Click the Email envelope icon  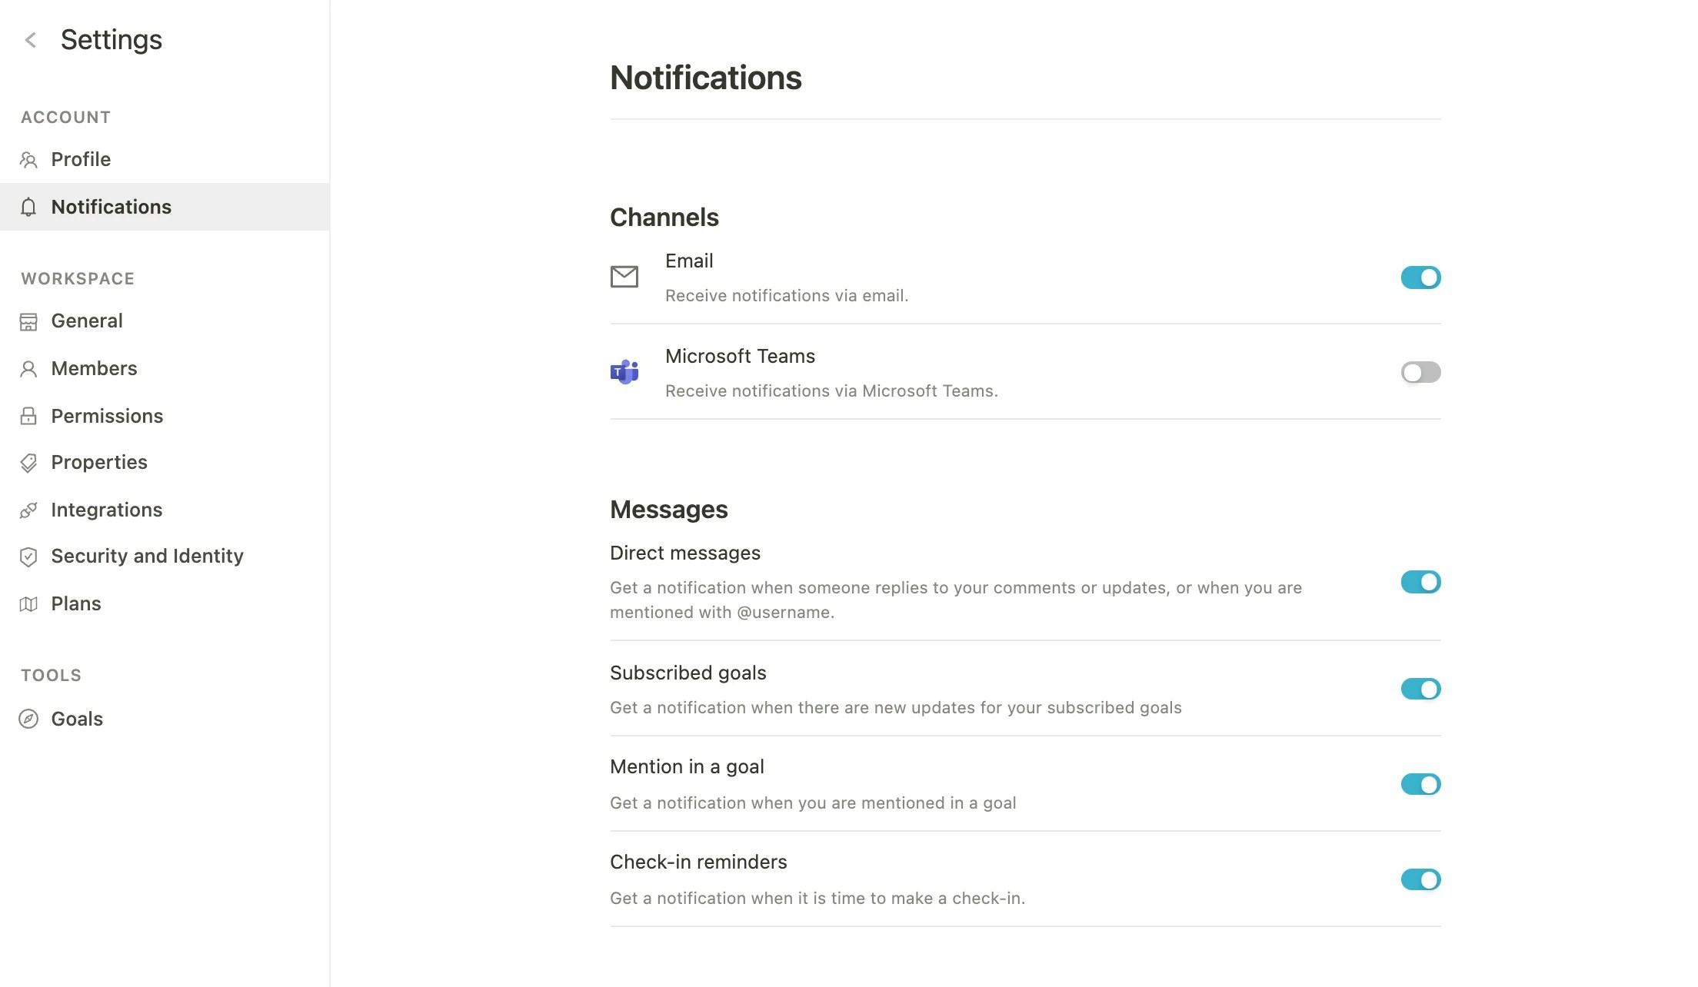click(624, 277)
